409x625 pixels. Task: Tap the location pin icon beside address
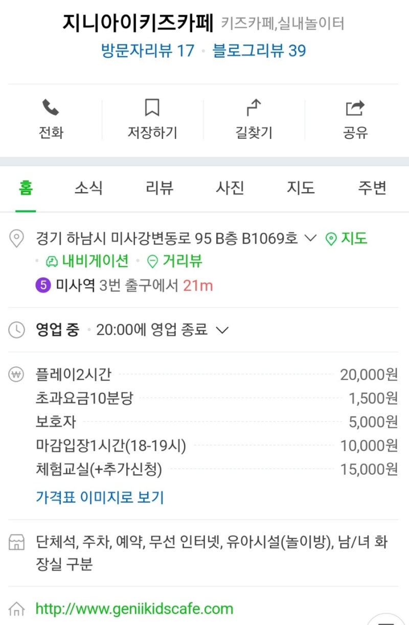point(17,239)
